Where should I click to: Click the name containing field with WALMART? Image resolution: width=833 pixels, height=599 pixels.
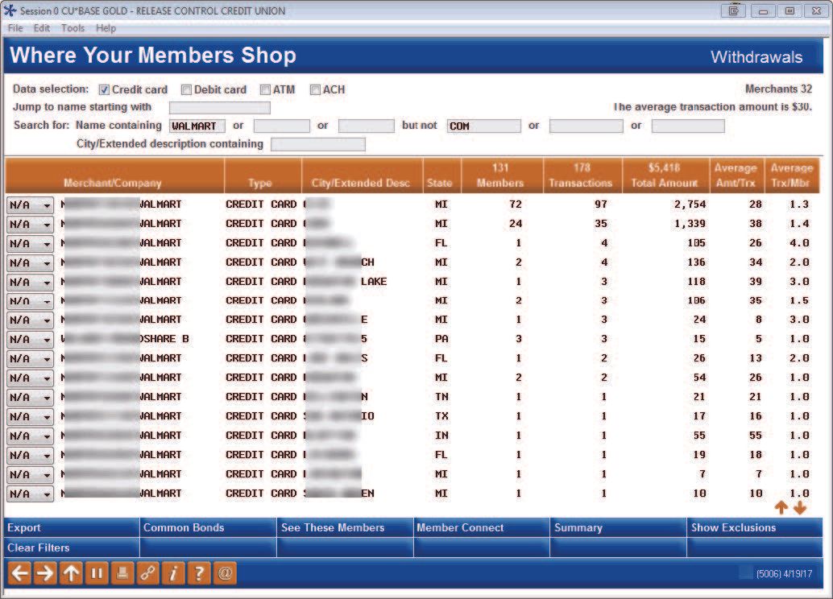coord(197,126)
